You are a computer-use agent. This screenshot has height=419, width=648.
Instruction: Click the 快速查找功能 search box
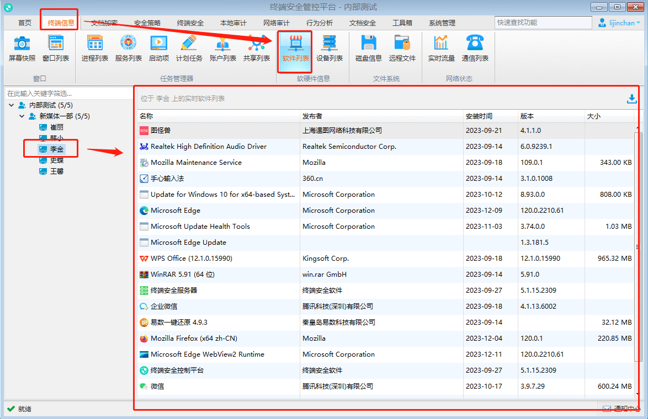coord(543,23)
